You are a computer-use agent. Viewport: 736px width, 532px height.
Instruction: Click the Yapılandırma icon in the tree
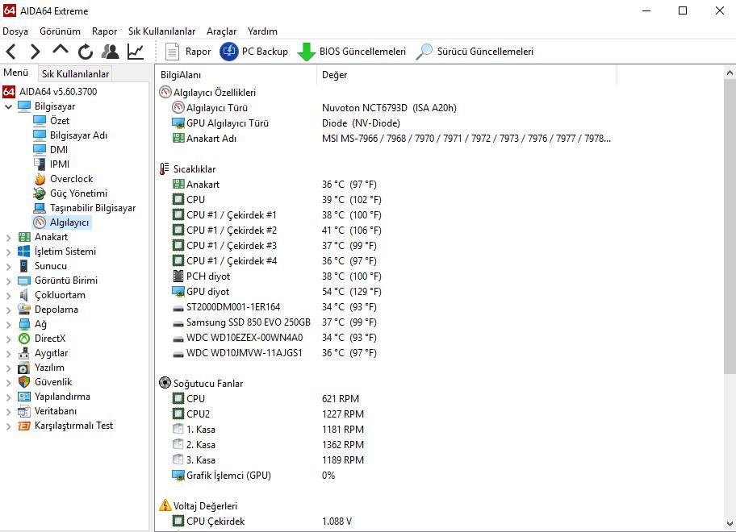click(24, 397)
